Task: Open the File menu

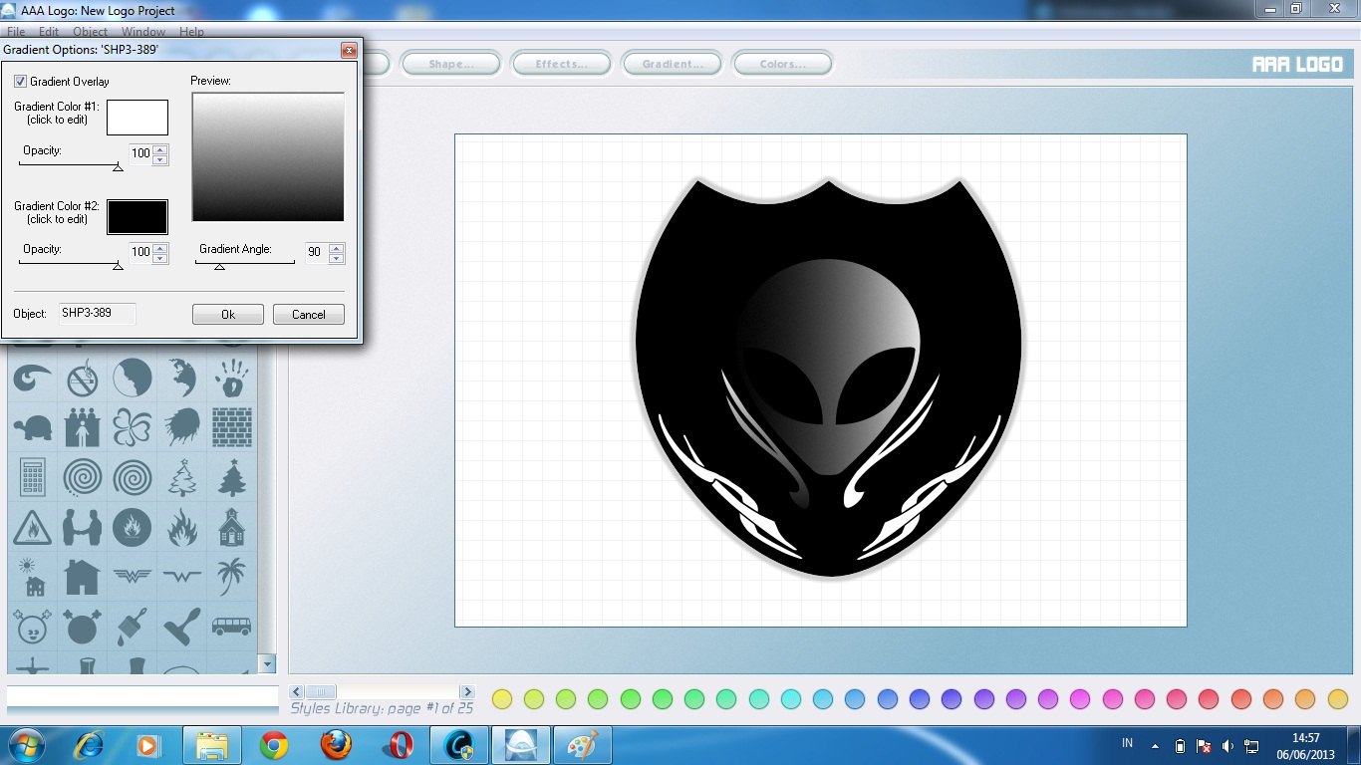Action: click(16, 32)
